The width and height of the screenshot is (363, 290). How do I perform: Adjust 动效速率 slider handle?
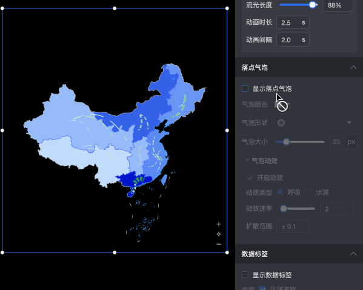pos(284,208)
